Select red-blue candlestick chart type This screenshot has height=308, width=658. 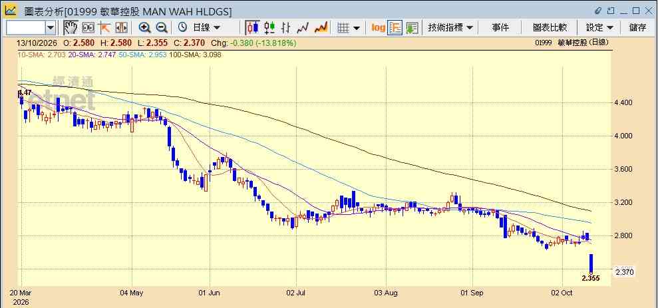(x=252, y=28)
